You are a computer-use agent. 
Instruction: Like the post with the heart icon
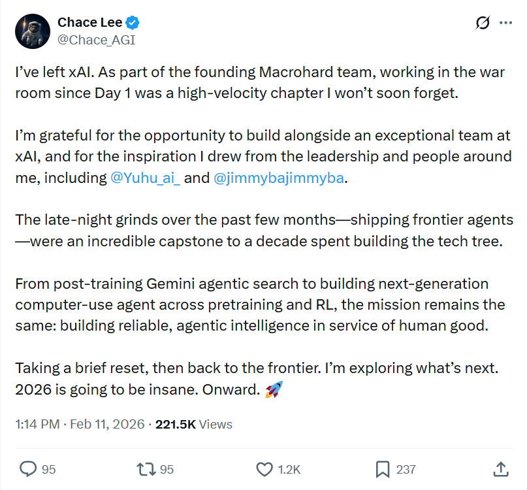click(264, 468)
